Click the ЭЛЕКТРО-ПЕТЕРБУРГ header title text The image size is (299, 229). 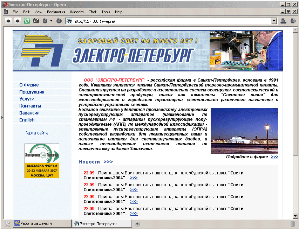coord(133,55)
